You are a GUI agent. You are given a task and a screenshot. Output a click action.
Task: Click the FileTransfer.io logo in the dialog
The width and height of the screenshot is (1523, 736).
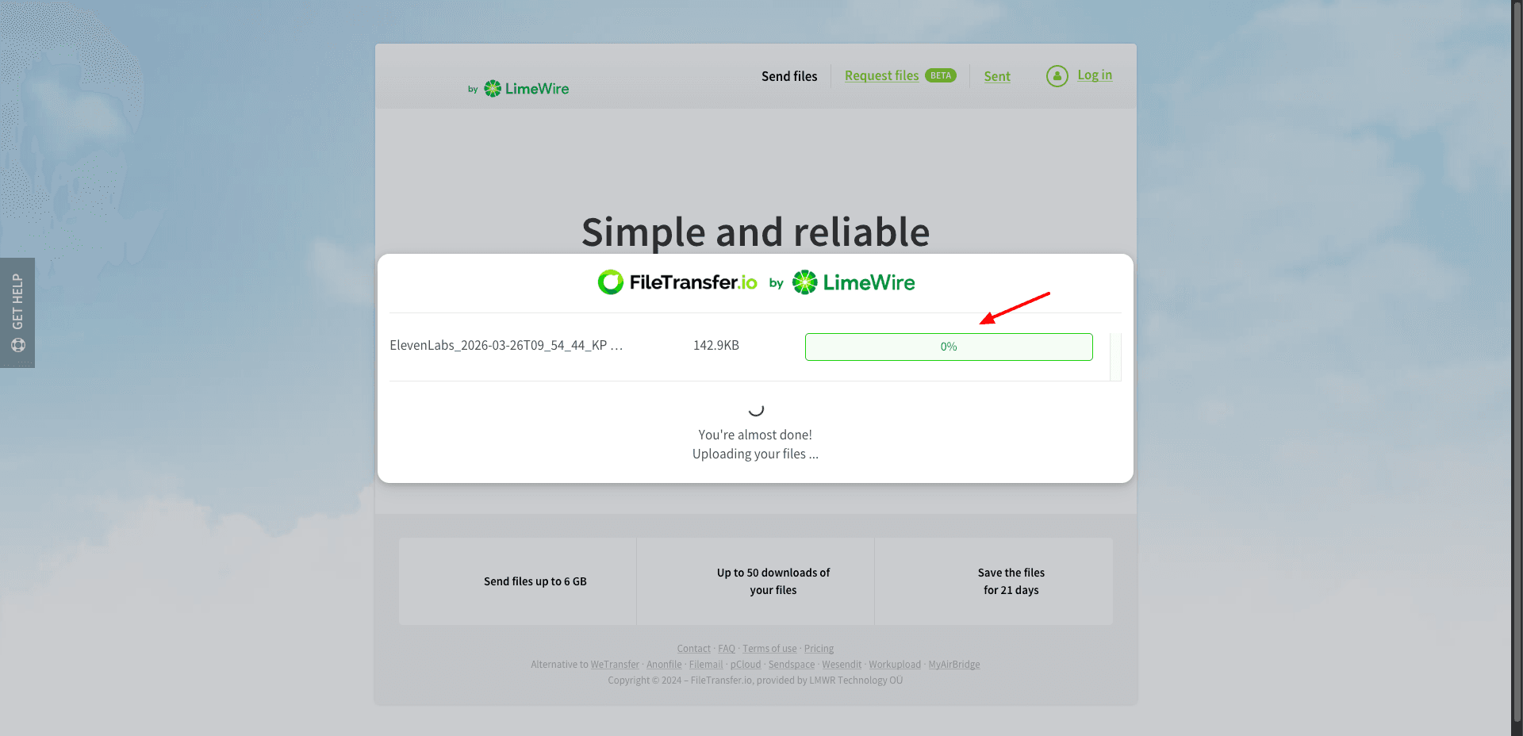[677, 282]
